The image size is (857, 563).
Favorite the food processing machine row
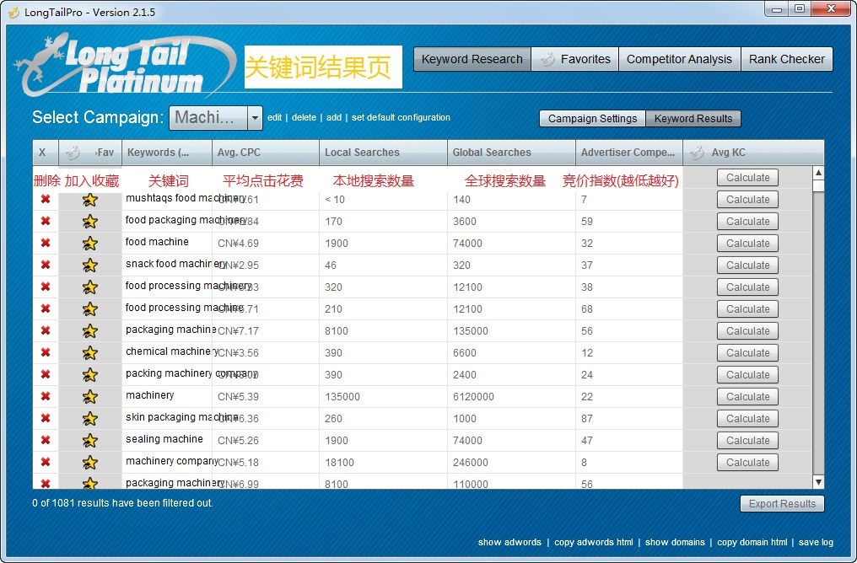(90, 309)
